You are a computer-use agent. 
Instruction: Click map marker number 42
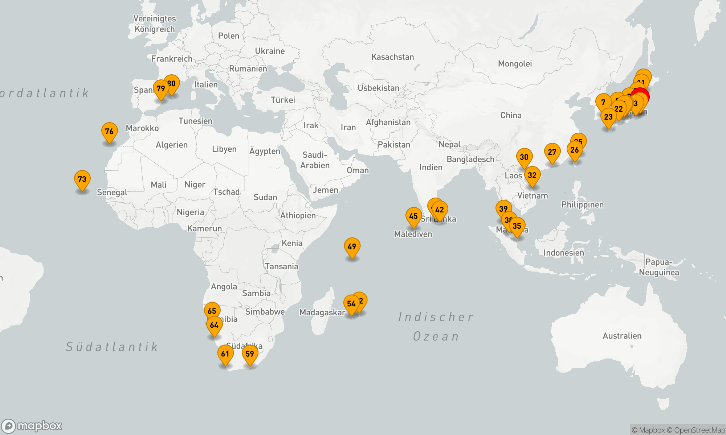[440, 210]
